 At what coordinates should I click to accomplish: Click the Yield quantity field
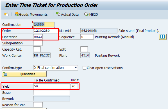pos(52,86)
